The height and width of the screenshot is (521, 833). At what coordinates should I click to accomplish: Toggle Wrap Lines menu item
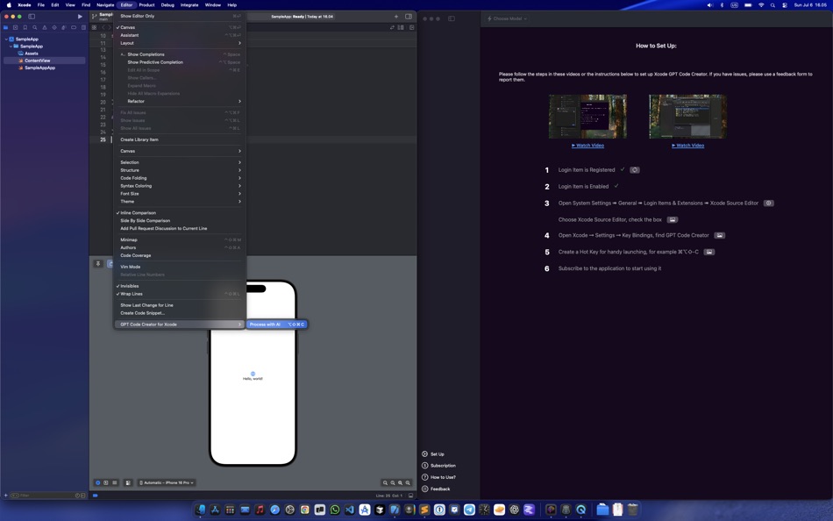[179, 294]
